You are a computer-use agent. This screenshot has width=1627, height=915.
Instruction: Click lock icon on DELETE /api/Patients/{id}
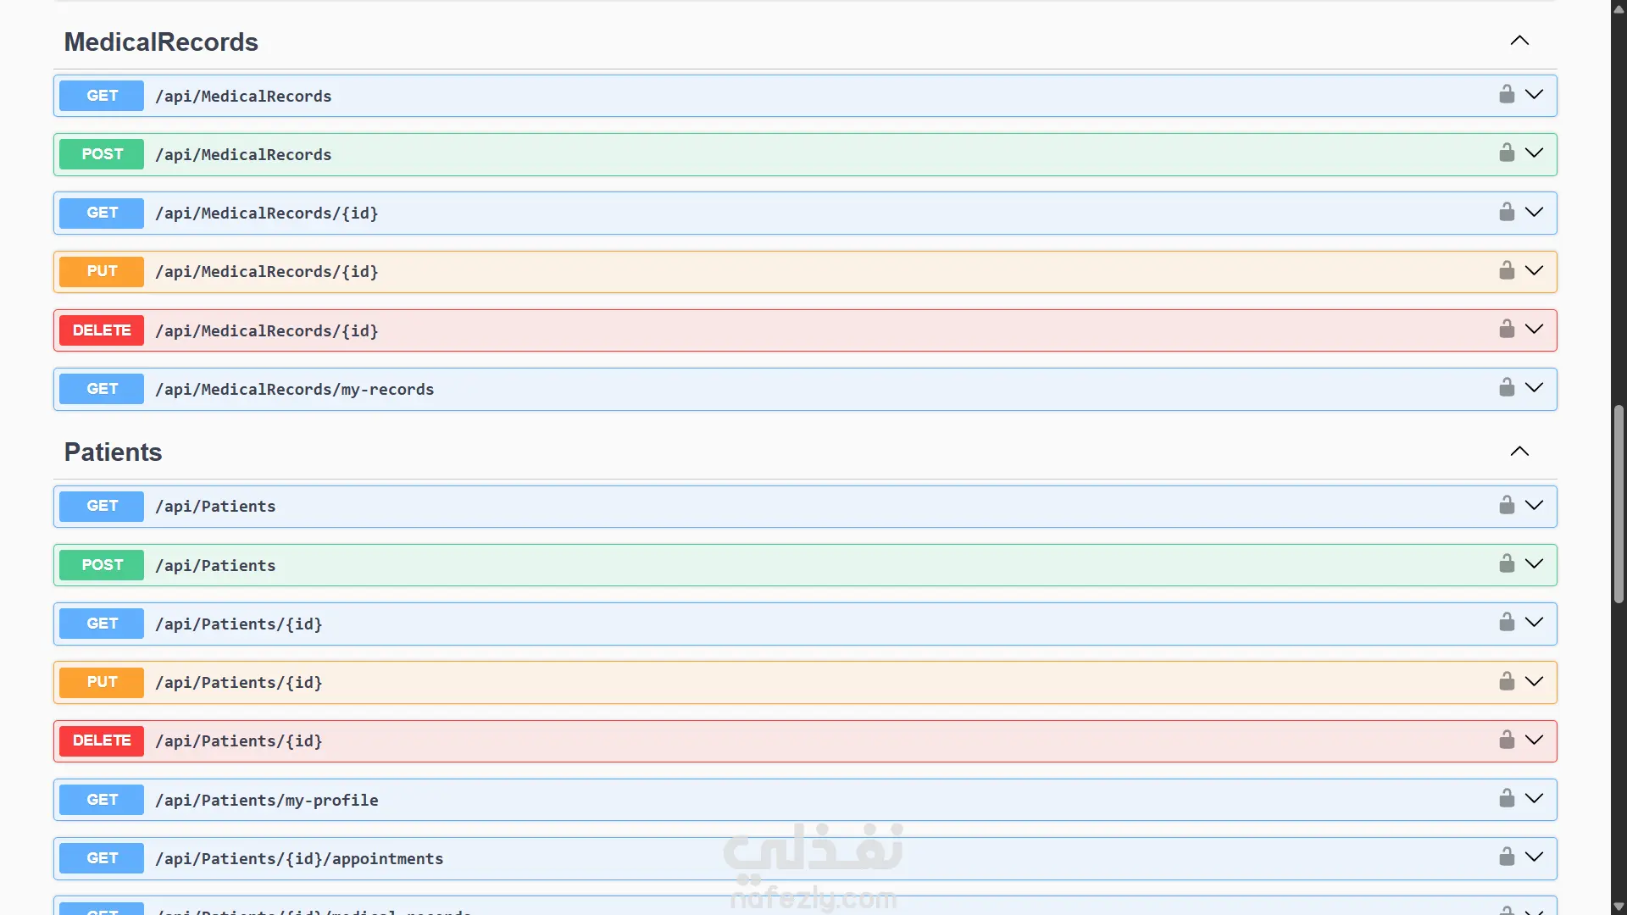coord(1506,740)
